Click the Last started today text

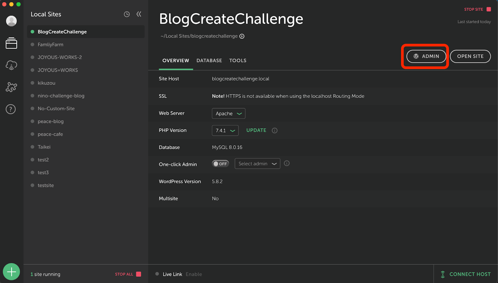(474, 22)
